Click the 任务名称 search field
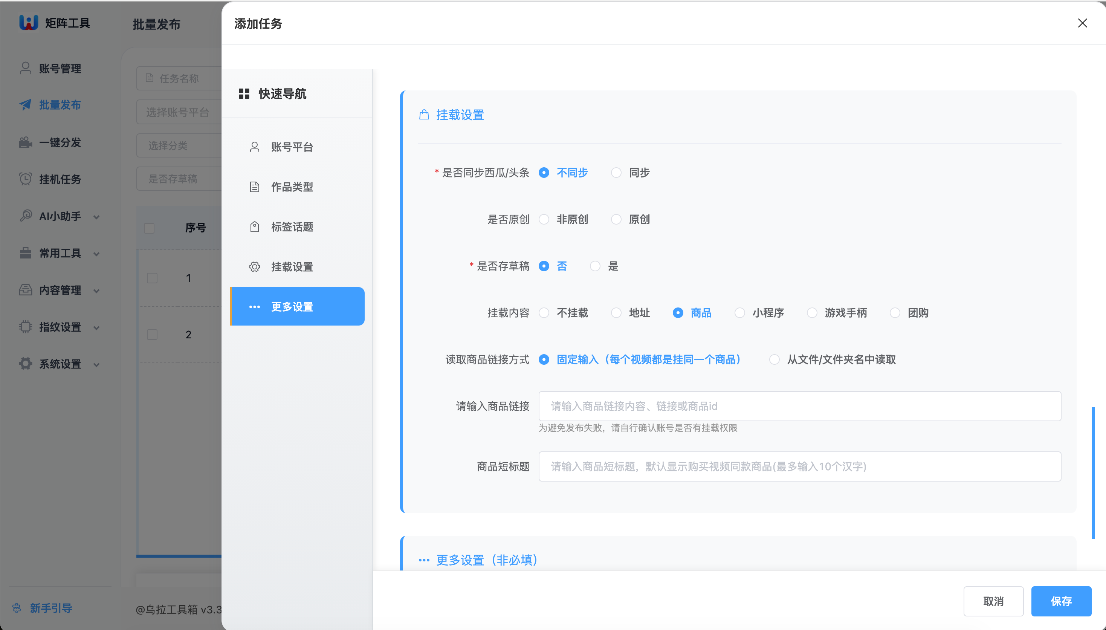Screen dimensions: 1106x630 point(179,78)
